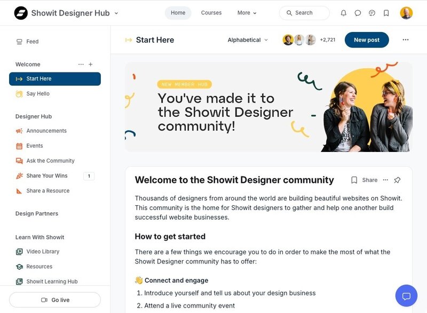Click the Showit logo icon
The image size is (427, 313).
pyautogui.click(x=21, y=13)
